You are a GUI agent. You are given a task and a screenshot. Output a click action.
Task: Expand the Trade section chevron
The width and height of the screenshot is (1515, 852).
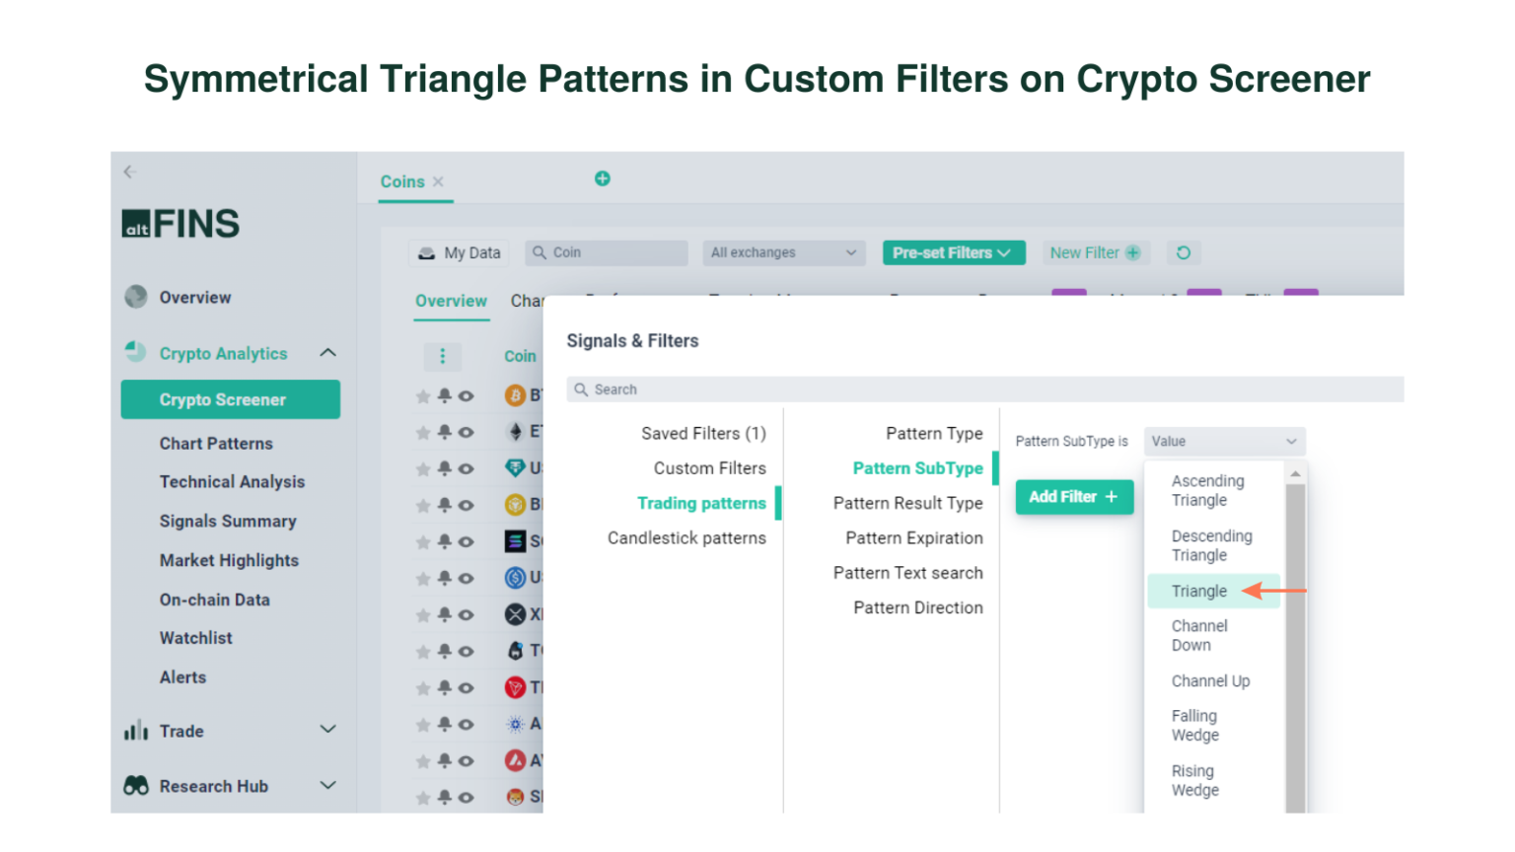pyautogui.click(x=328, y=730)
